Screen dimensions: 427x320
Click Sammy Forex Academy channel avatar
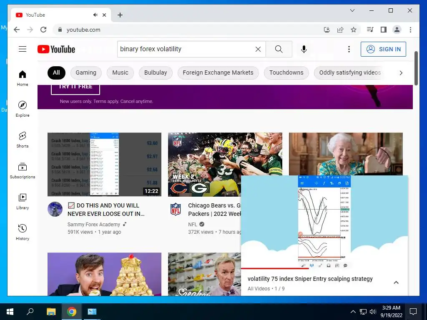point(55,209)
